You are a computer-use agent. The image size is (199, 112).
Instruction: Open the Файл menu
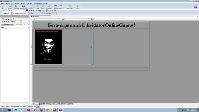2,3
